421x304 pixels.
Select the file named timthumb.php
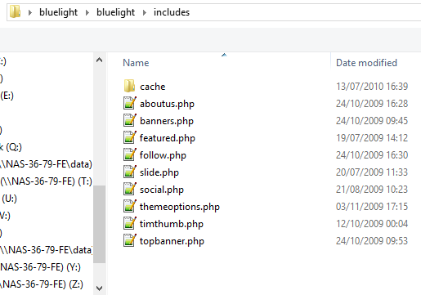point(172,224)
